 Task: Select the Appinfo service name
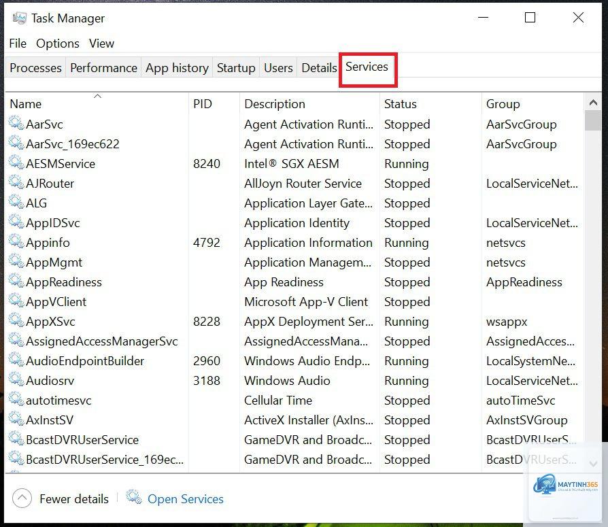point(48,243)
